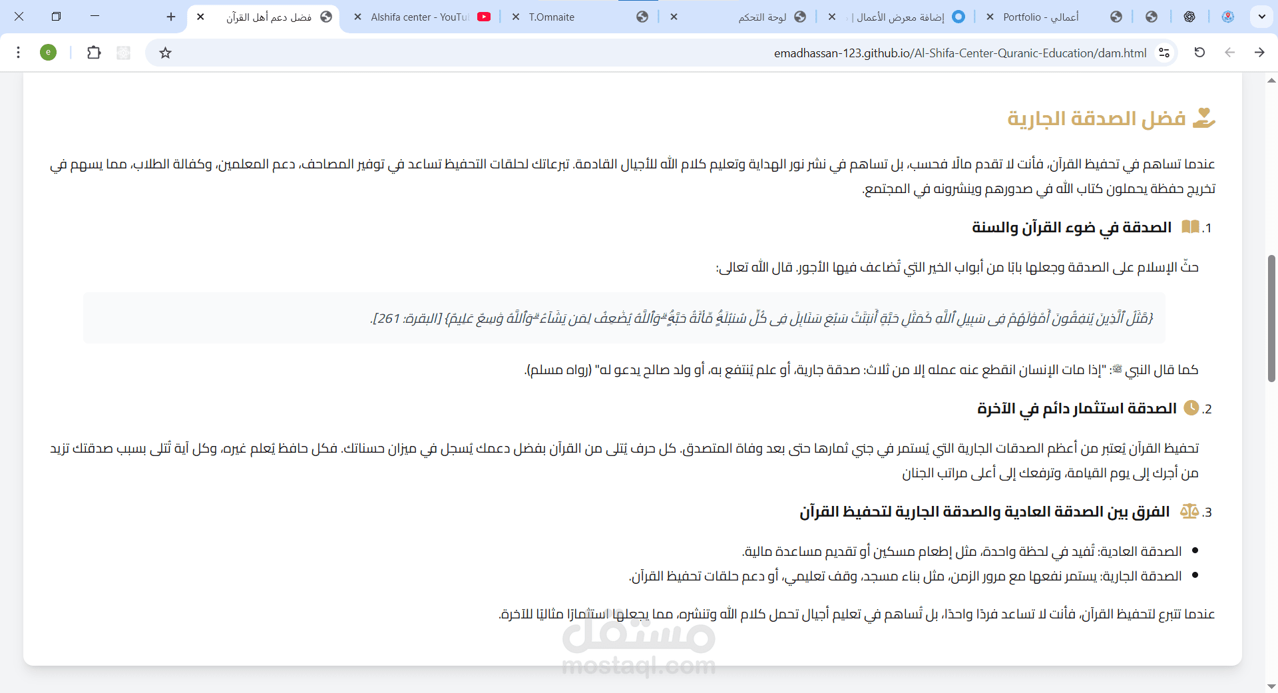Switch to the لوحة التحكم tab
This screenshot has width=1278, height=693.
click(739, 17)
